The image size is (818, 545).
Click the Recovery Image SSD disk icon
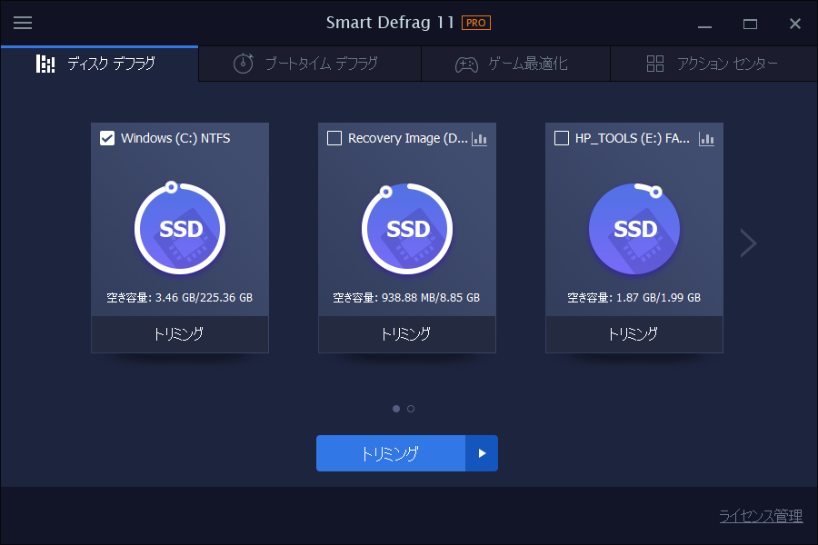click(x=407, y=228)
